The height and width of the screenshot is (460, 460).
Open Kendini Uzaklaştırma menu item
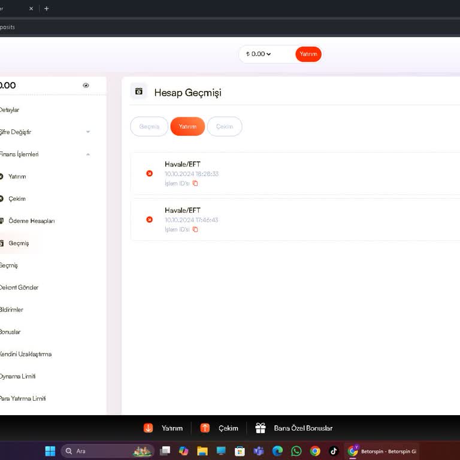(x=26, y=354)
